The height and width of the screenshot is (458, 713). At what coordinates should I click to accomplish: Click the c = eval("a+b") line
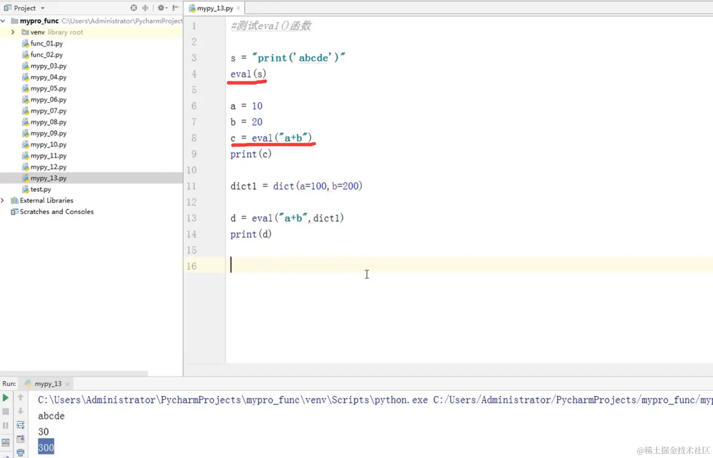(271, 138)
